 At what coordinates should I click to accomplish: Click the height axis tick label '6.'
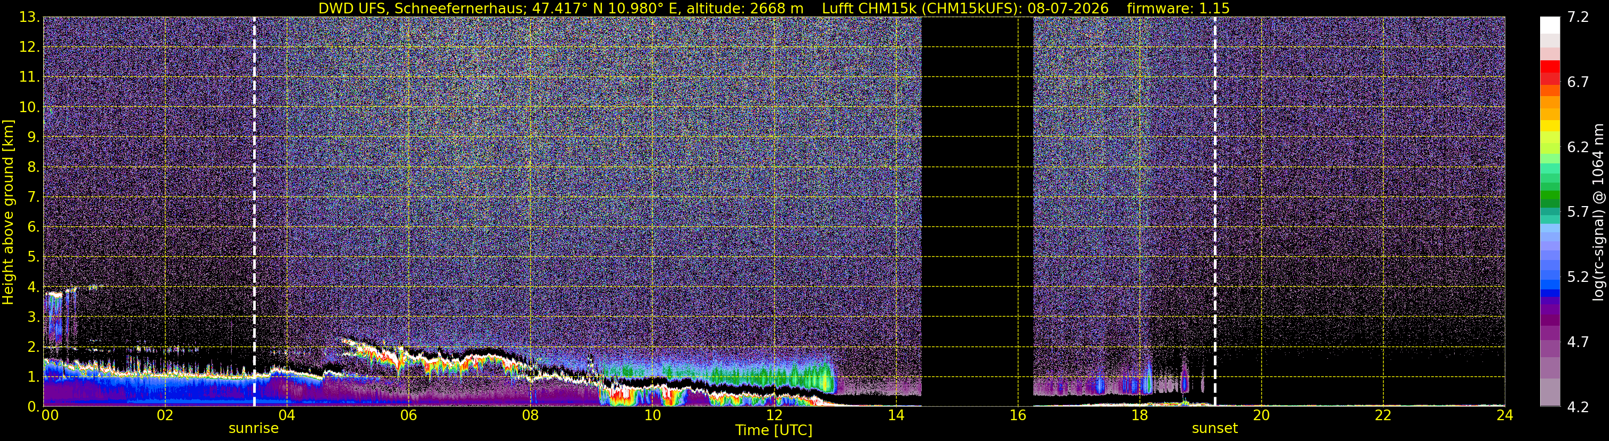pos(33,227)
